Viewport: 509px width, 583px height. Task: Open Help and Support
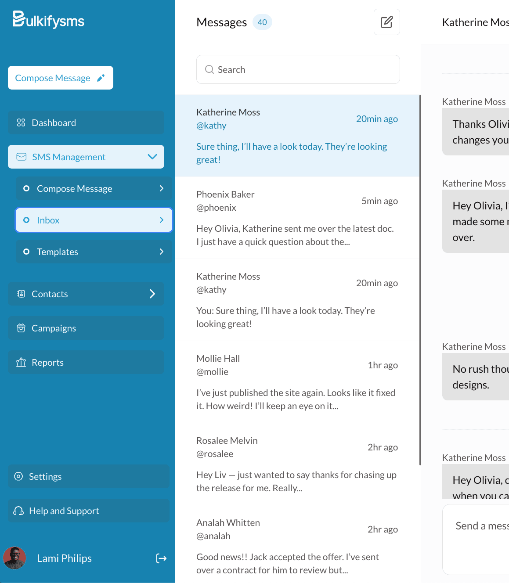pos(89,511)
